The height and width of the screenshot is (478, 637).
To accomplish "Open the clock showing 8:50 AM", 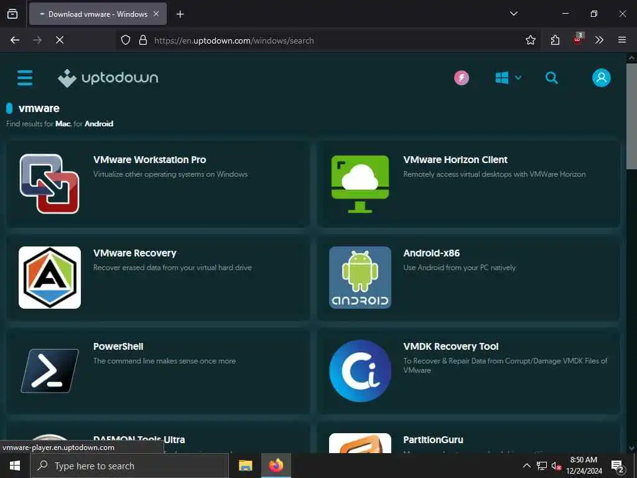I will click(584, 466).
